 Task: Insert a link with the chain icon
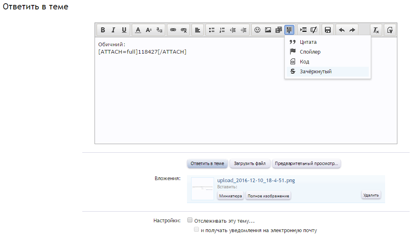click(x=173, y=30)
